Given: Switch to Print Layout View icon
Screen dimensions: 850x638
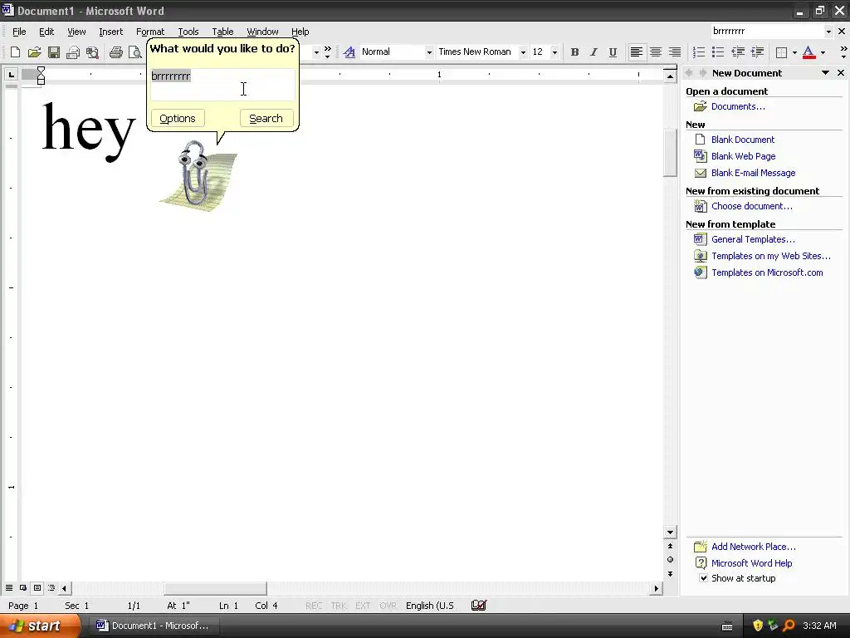Looking at the screenshot, I should 37,588.
